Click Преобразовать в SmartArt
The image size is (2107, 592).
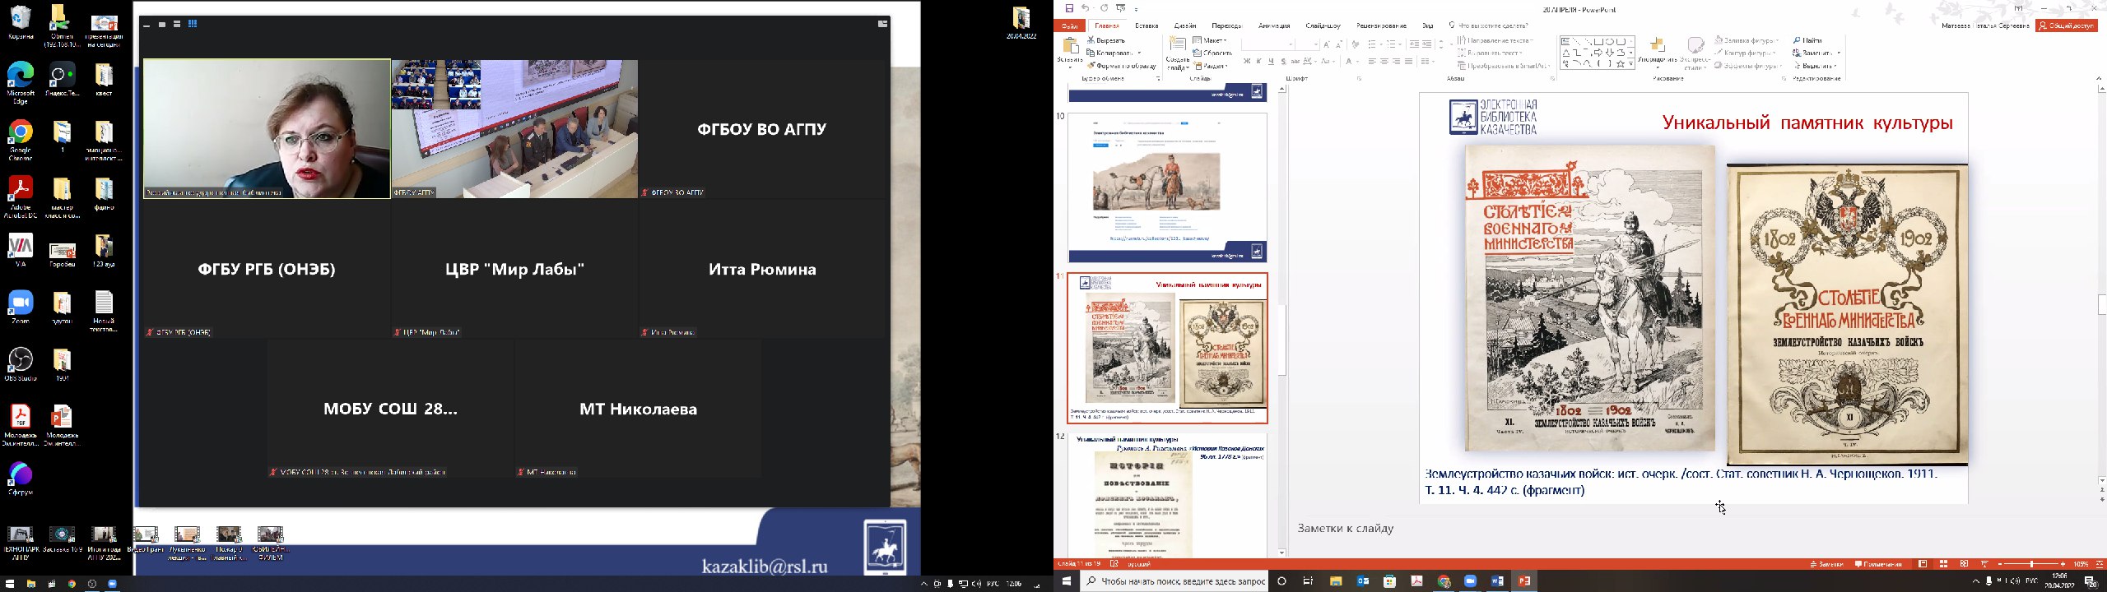tap(1505, 66)
